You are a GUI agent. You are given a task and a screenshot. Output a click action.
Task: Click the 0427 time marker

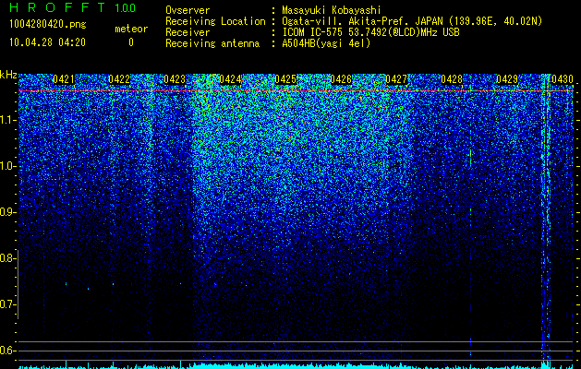396,79
